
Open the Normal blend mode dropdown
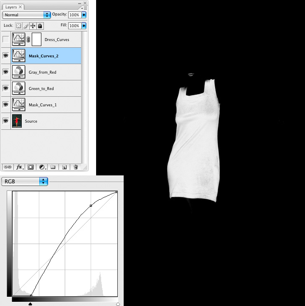tap(26, 15)
